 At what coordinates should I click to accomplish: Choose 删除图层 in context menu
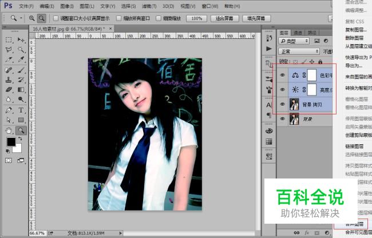point(354,38)
